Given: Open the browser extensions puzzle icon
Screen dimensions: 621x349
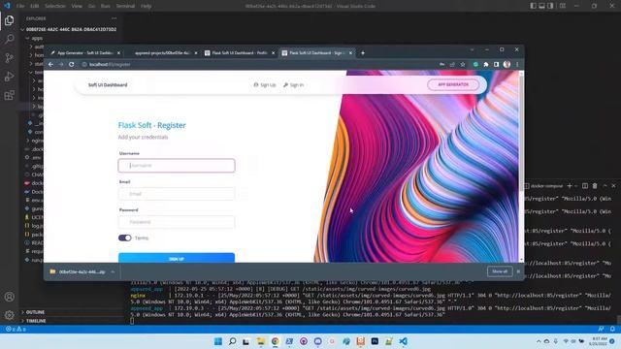Looking at the screenshot, I should click(x=486, y=64).
